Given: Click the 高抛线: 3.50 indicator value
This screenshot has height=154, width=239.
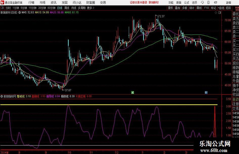Looking at the screenshot, I should tap(38, 96).
